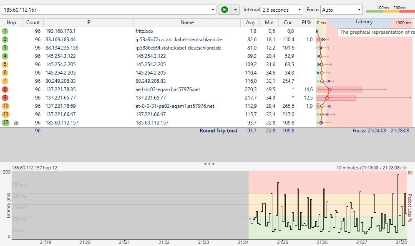415x246 pixels.
Task: Click the hop 9 latency bar in graph
Action: pyautogui.click(x=336, y=97)
